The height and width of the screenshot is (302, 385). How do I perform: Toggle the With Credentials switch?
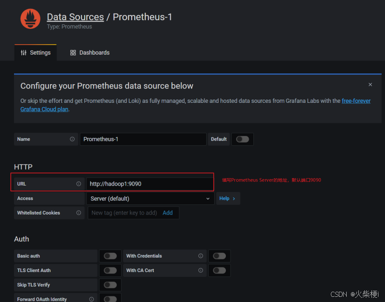(x=219, y=256)
